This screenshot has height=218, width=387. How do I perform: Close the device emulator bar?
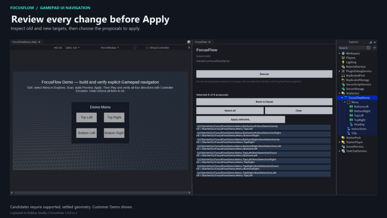189,48
